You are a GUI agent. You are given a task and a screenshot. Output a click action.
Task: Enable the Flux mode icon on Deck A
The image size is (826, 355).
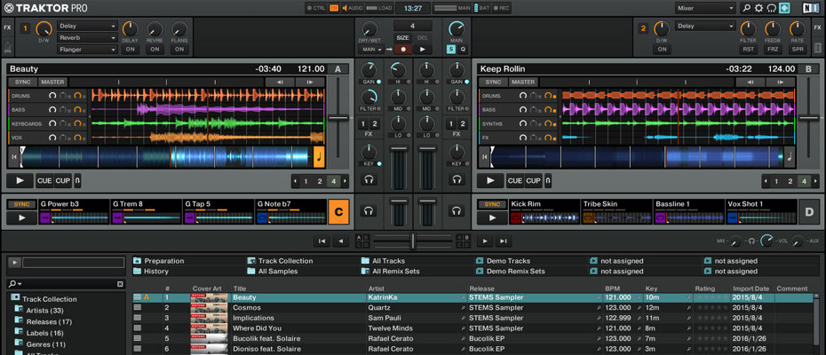point(77,180)
